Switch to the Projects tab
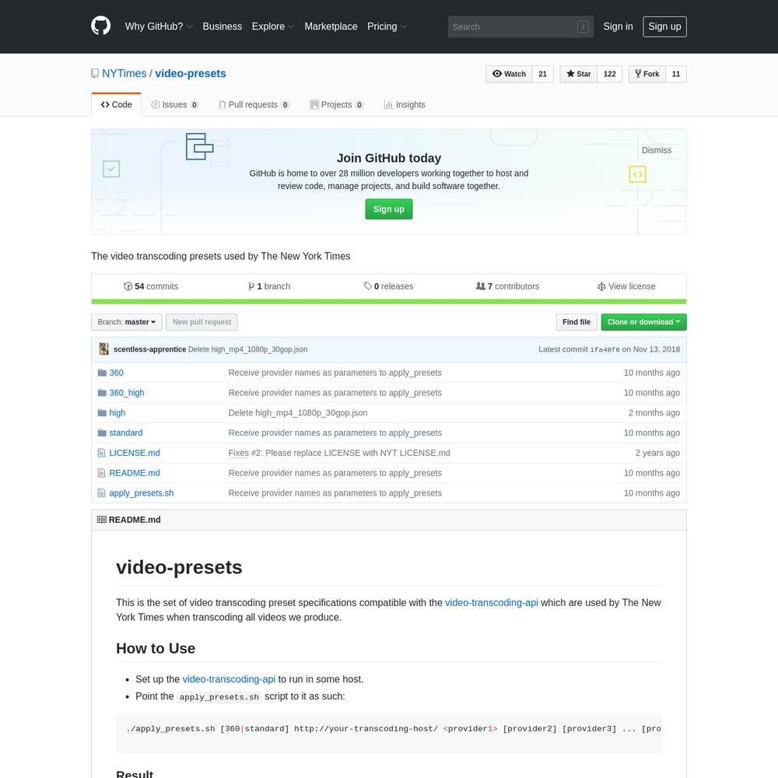 336,105
